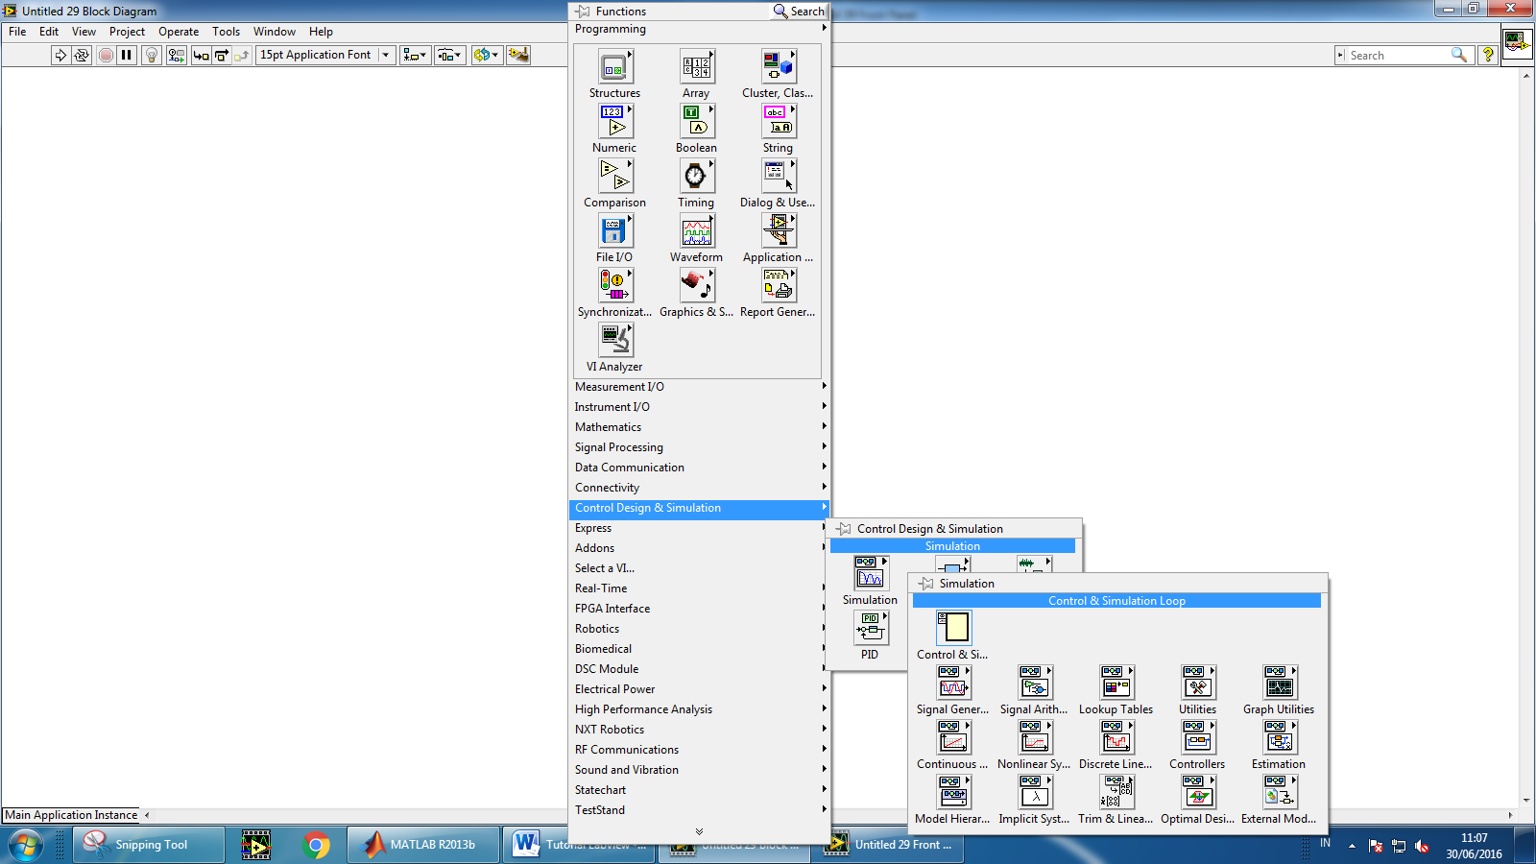Collapse the Programming category header
The image size is (1536, 864).
point(700,29)
